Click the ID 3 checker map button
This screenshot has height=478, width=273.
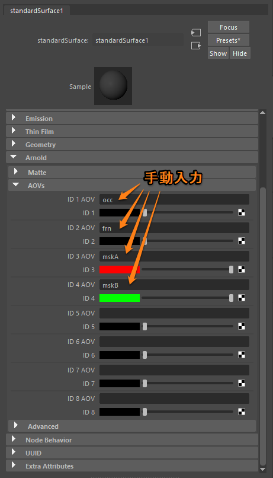click(x=242, y=269)
